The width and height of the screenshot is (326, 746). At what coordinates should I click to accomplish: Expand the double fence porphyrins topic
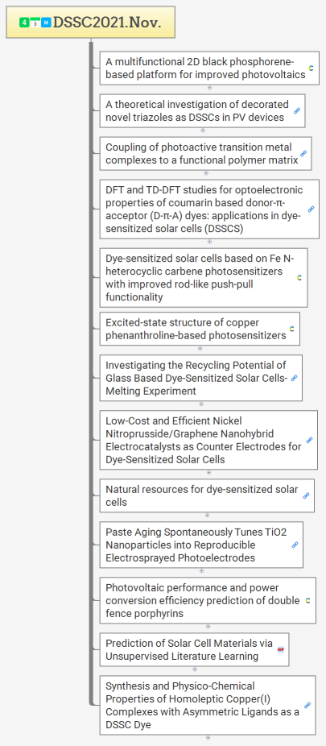[x=208, y=627]
